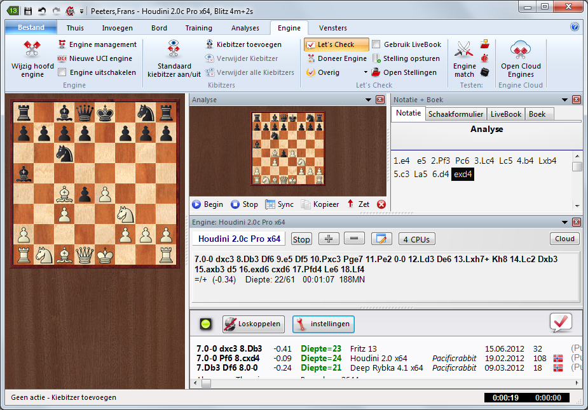This screenshot has height=410, width=588.
Task: Click the red X icon beside Zet
Action: [381, 204]
